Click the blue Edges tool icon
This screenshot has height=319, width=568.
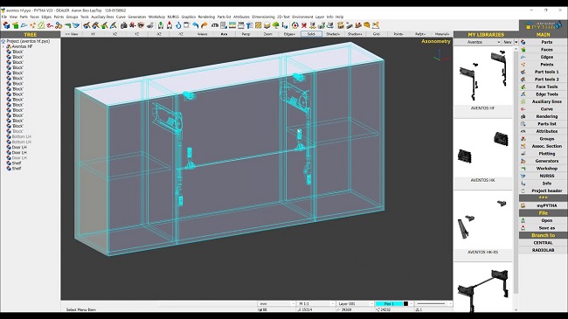(x=24, y=25)
